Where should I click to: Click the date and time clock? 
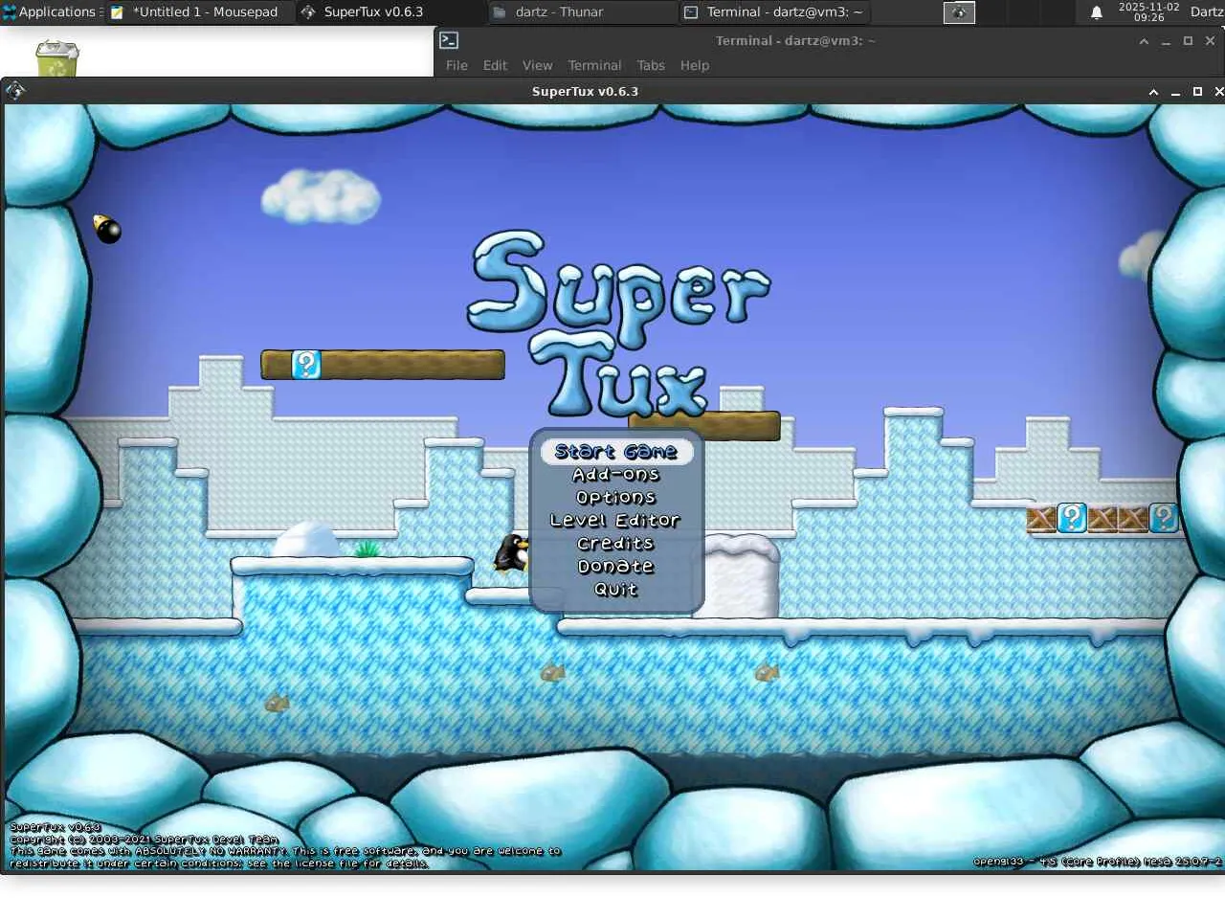1148,12
